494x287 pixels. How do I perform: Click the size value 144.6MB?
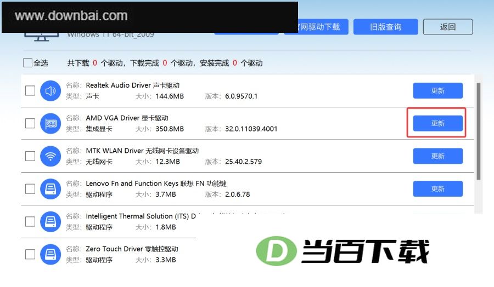tap(170, 96)
